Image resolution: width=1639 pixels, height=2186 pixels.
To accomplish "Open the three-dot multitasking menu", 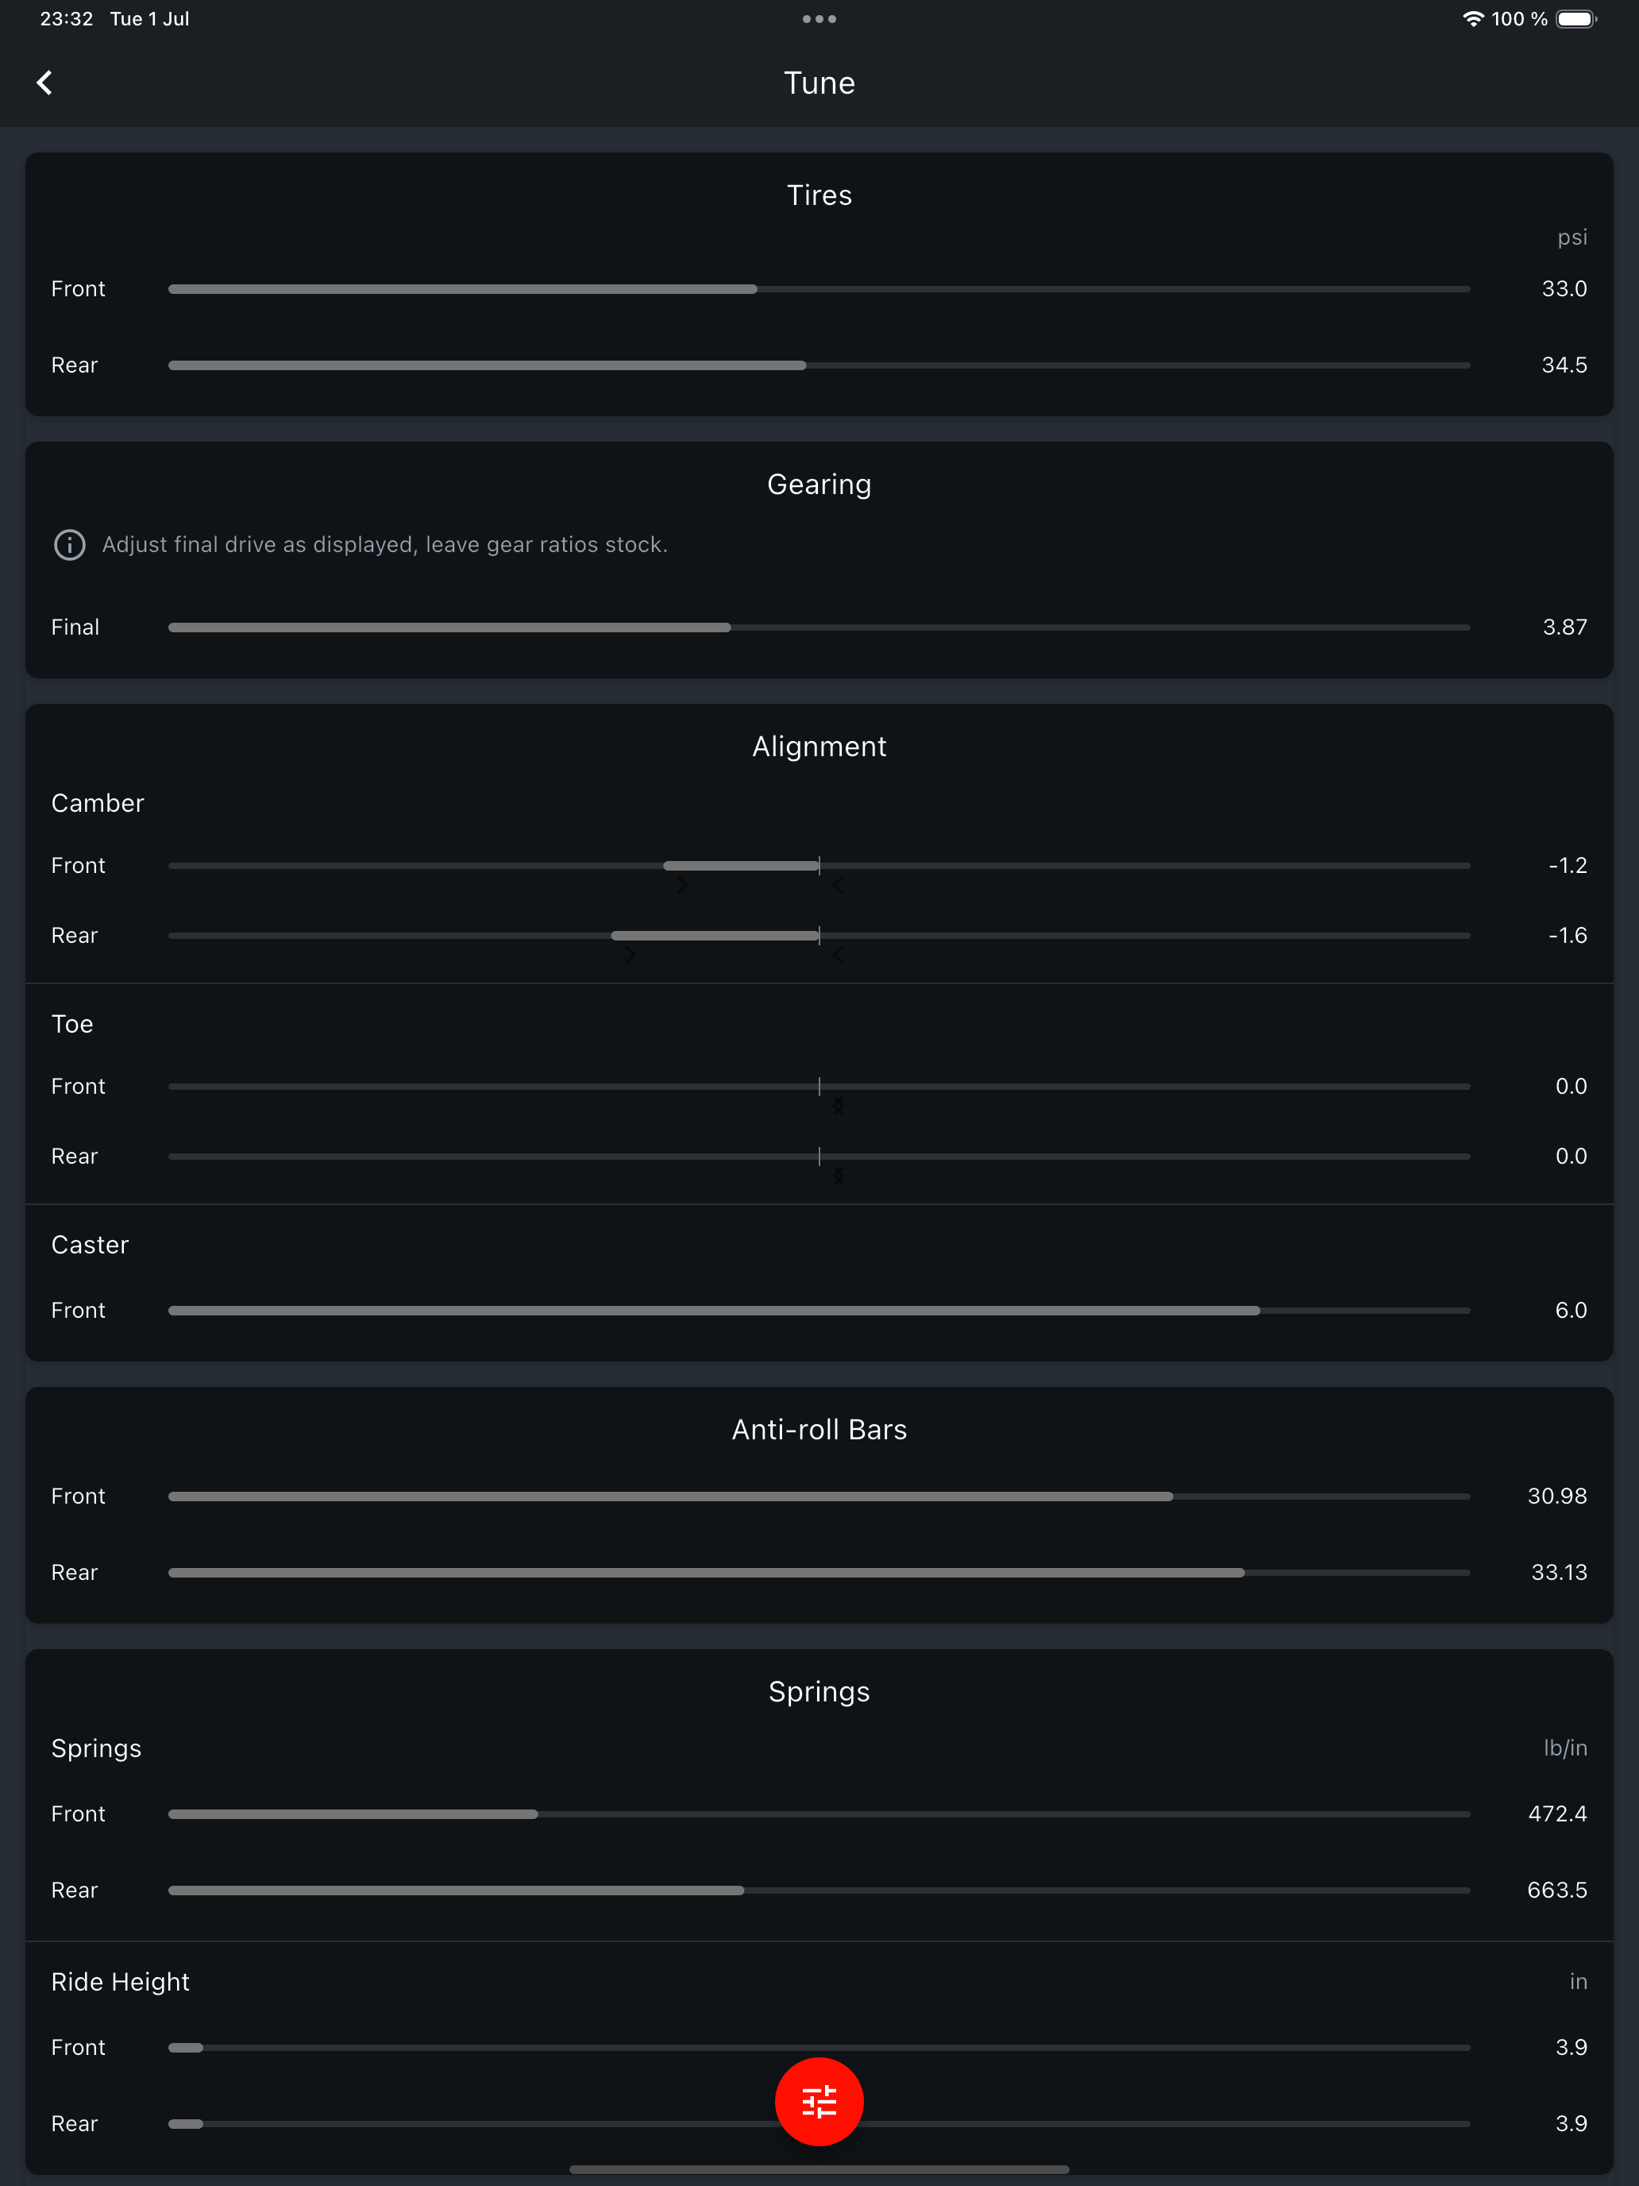I will [819, 19].
